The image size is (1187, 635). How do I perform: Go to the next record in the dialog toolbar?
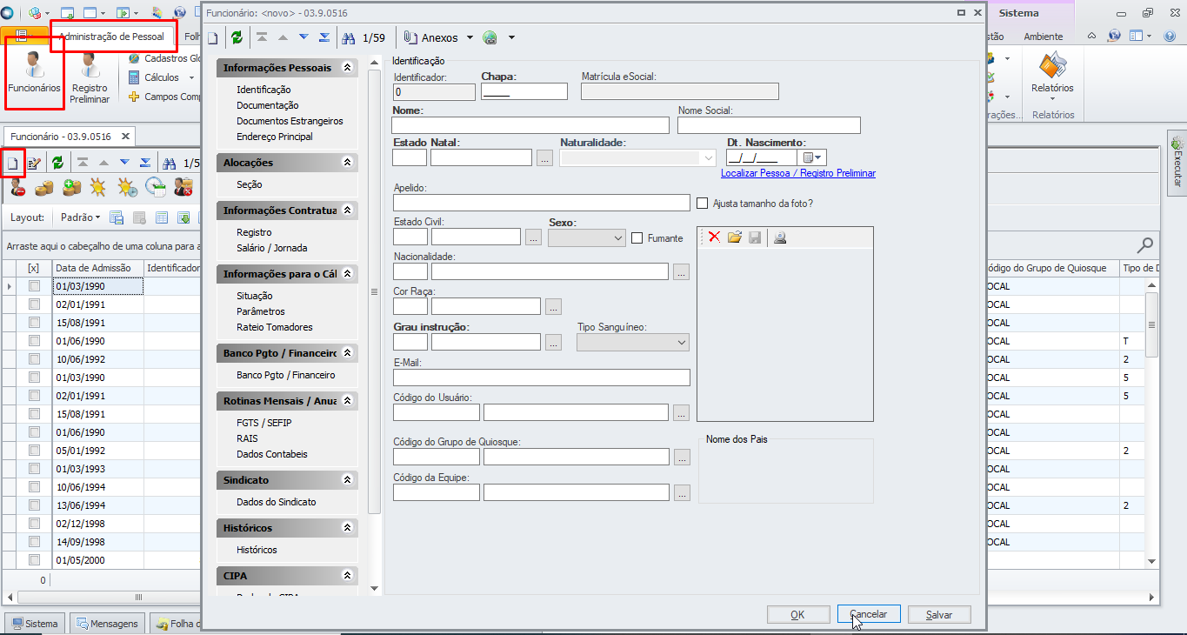click(303, 37)
